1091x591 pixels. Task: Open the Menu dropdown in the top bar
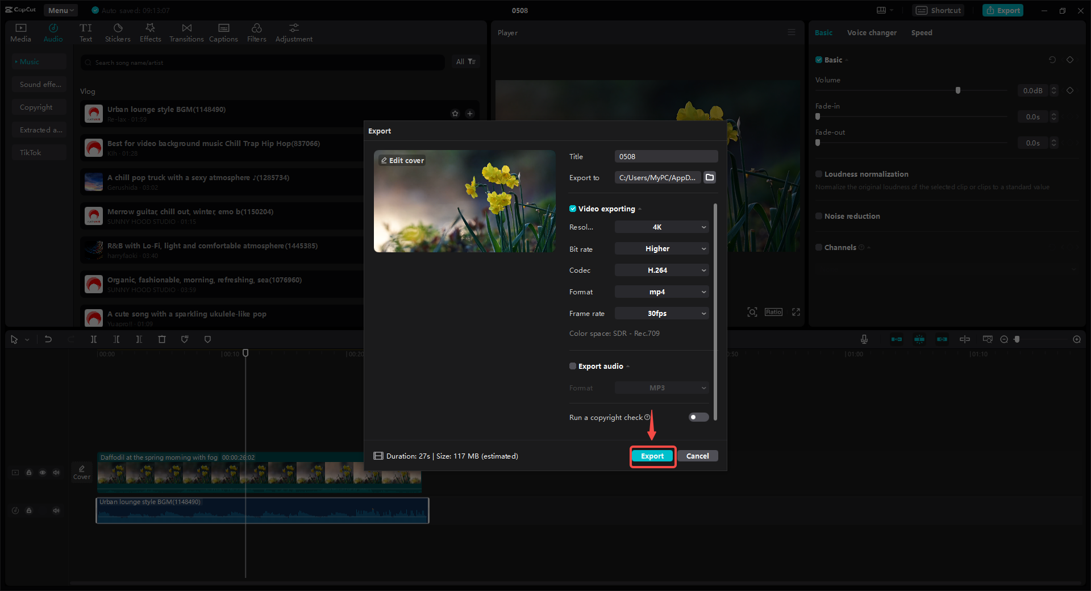(60, 10)
